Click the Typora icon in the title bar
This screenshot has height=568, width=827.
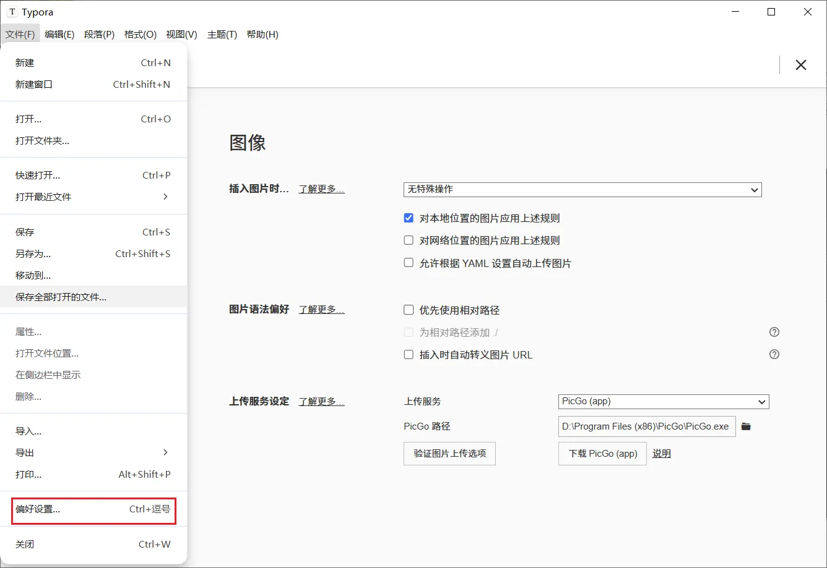point(14,11)
